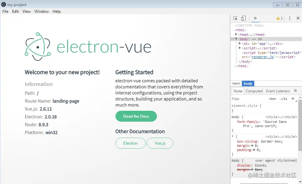
Task: Click the Platform value win32
Action: tap(51, 133)
